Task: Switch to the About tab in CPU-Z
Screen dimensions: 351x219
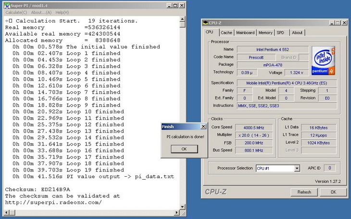Action: [x=297, y=33]
